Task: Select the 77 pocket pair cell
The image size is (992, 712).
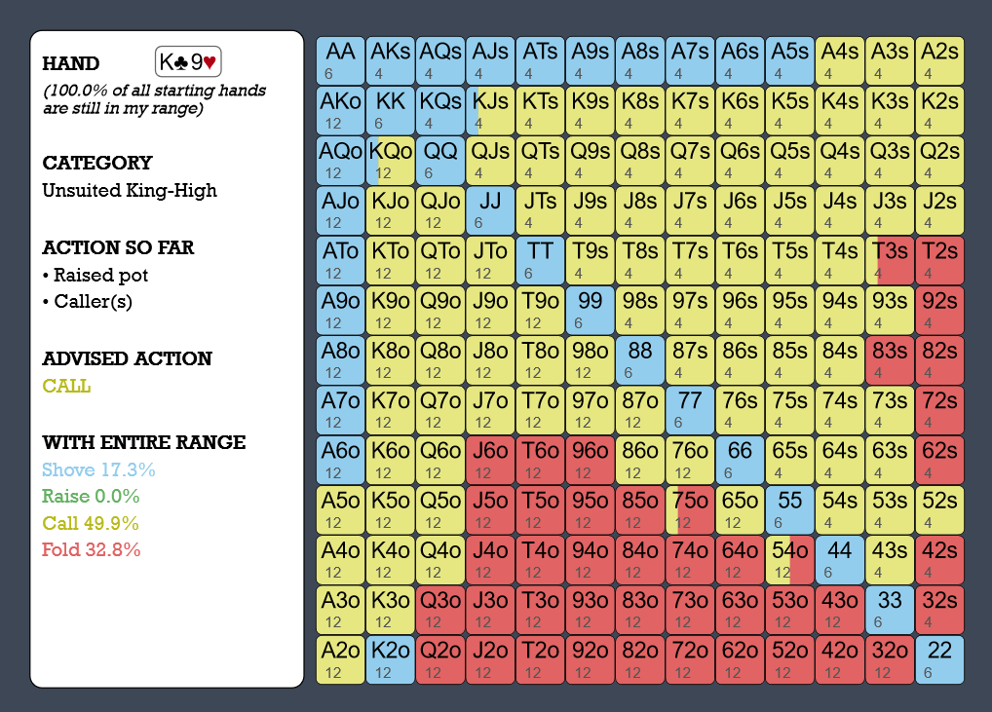Action: pos(690,410)
